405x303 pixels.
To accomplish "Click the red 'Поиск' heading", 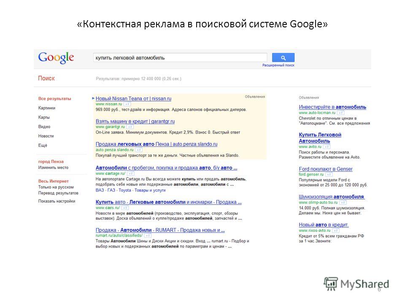I will click(x=46, y=78).
